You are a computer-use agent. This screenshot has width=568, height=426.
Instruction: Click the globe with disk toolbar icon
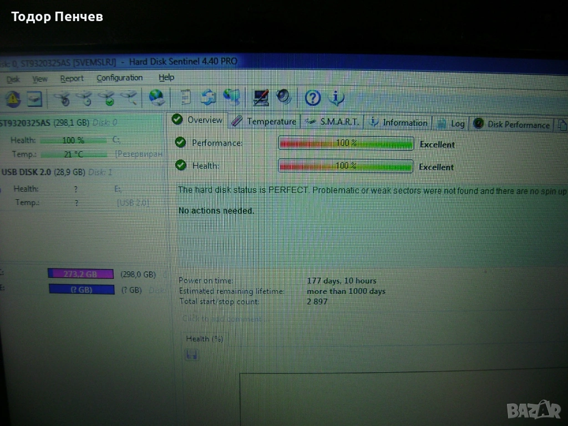click(157, 98)
